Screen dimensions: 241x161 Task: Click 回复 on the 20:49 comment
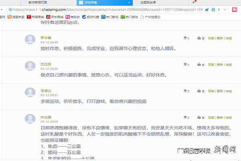211,38
